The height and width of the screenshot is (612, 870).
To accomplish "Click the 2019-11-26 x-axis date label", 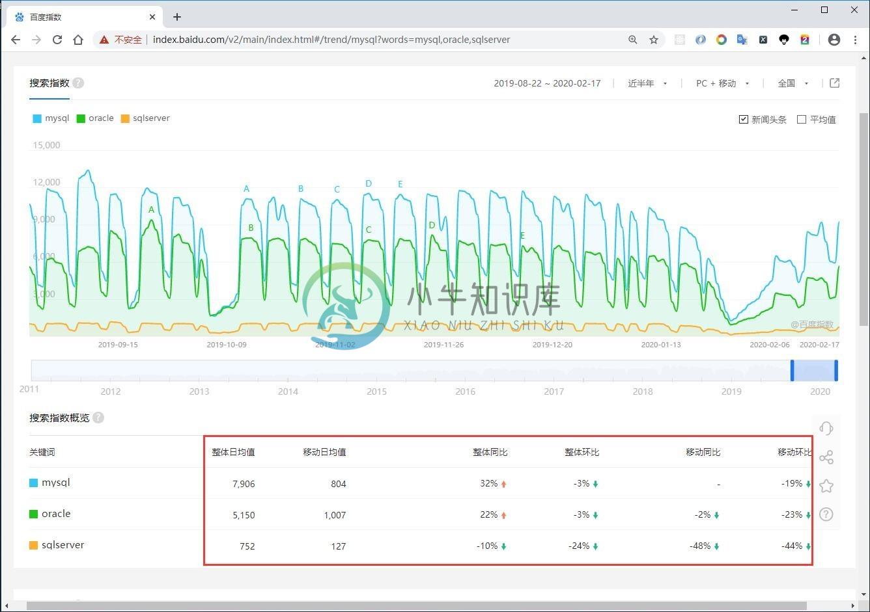I will (443, 345).
